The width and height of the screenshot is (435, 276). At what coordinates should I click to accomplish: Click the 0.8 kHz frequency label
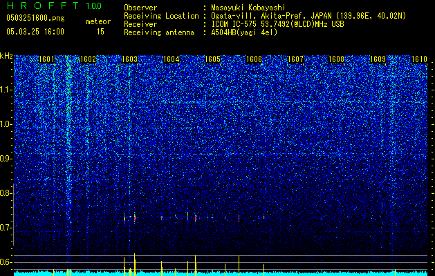point(6,193)
